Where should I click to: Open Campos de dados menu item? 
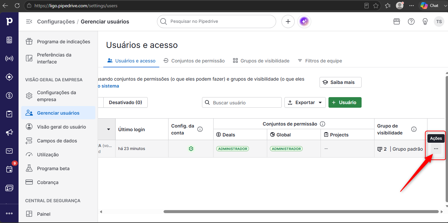tap(58, 141)
